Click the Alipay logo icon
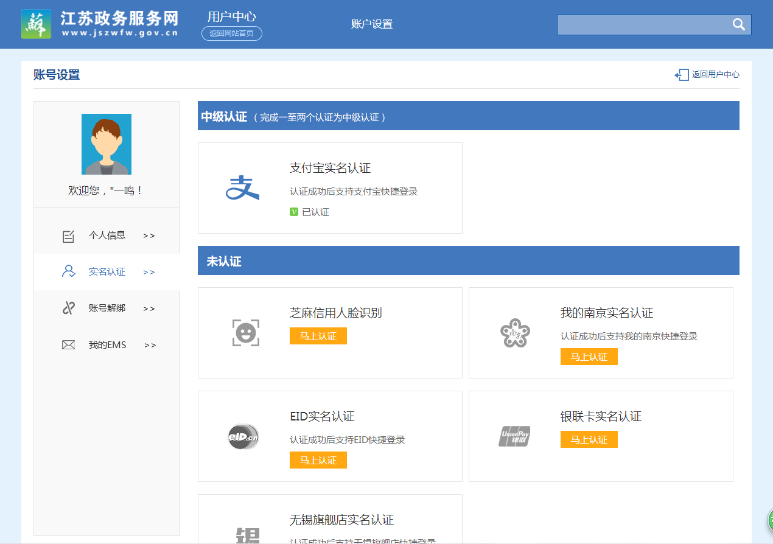 coord(242,188)
